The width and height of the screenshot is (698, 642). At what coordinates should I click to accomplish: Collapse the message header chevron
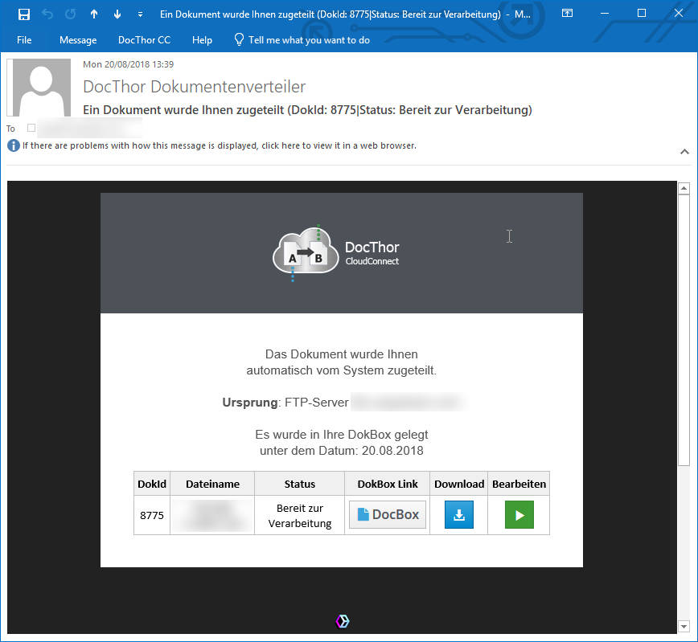684,152
